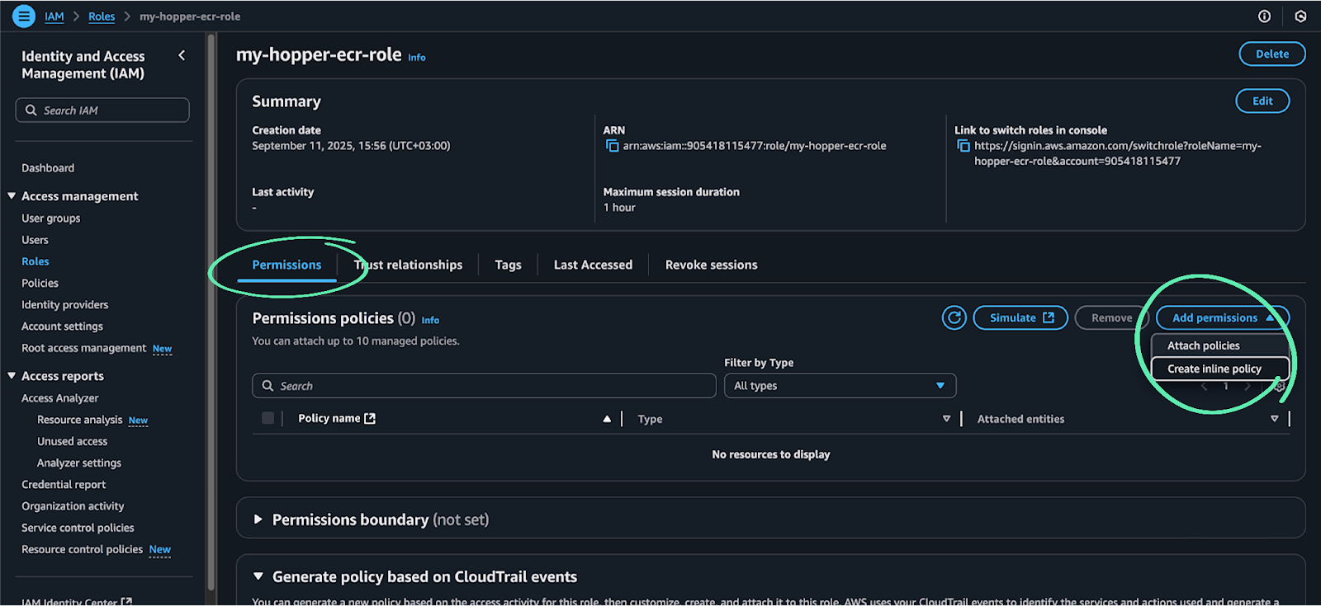Image resolution: width=1321 pixels, height=606 pixels.
Task: Choose Create inline policy from the menu
Action: (x=1220, y=369)
